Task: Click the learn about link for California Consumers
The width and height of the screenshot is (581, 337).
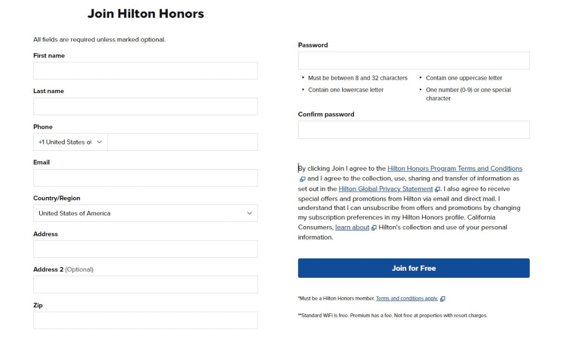Action: pos(352,227)
